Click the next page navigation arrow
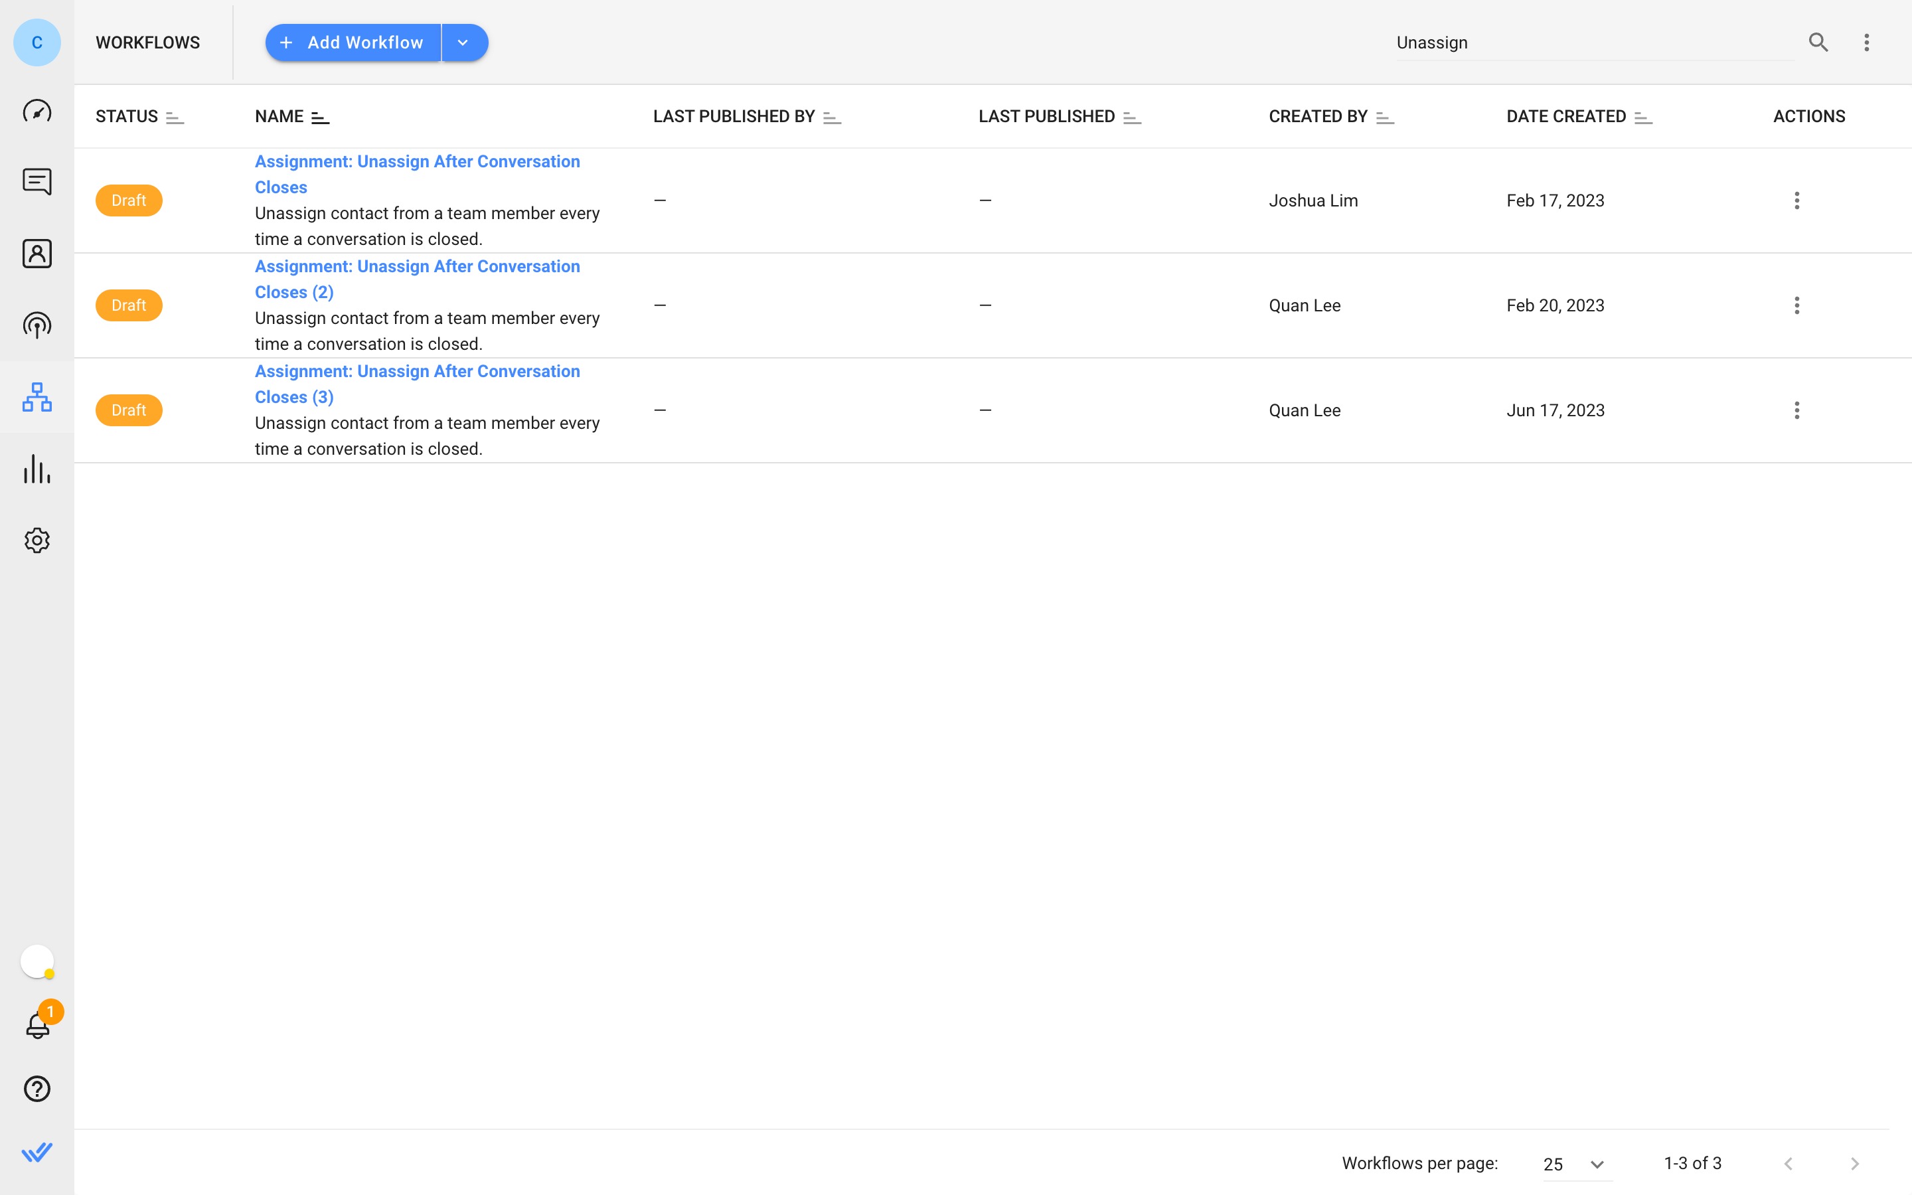The height and width of the screenshot is (1195, 1912). pos(1854,1162)
